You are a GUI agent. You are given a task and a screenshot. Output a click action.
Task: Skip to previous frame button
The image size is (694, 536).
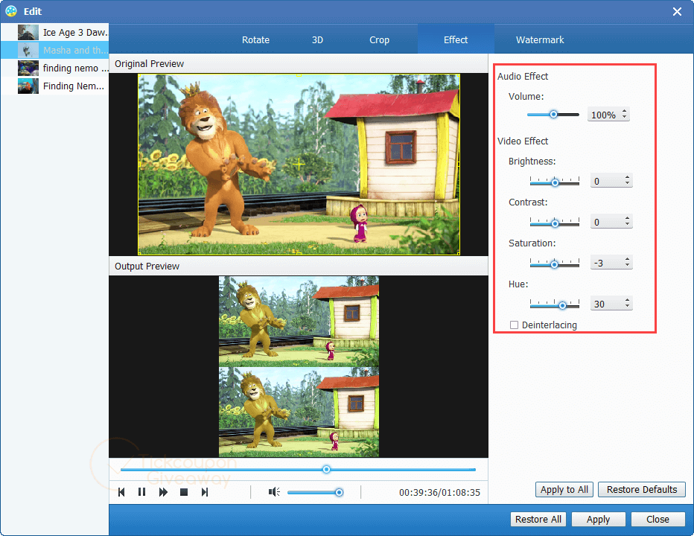(121, 492)
